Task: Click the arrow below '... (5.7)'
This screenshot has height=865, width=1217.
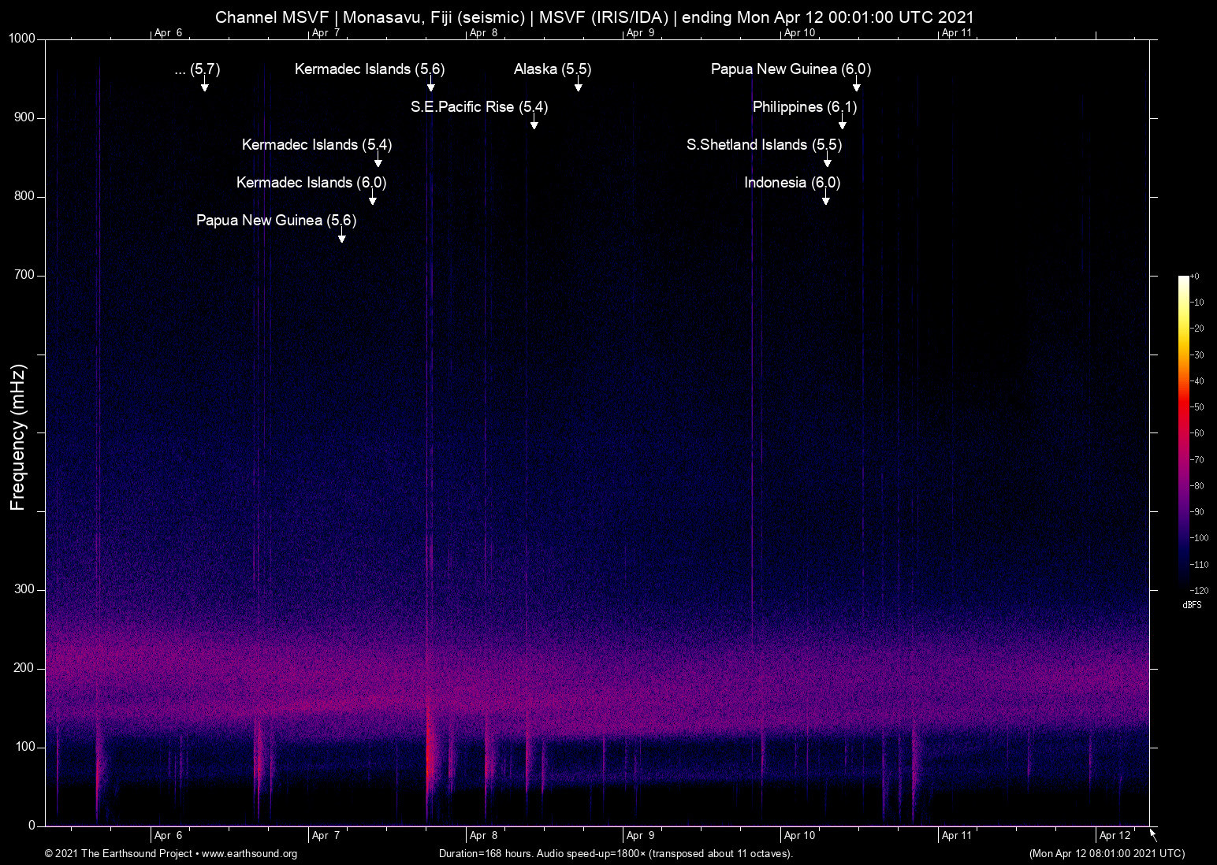Action: [204, 84]
